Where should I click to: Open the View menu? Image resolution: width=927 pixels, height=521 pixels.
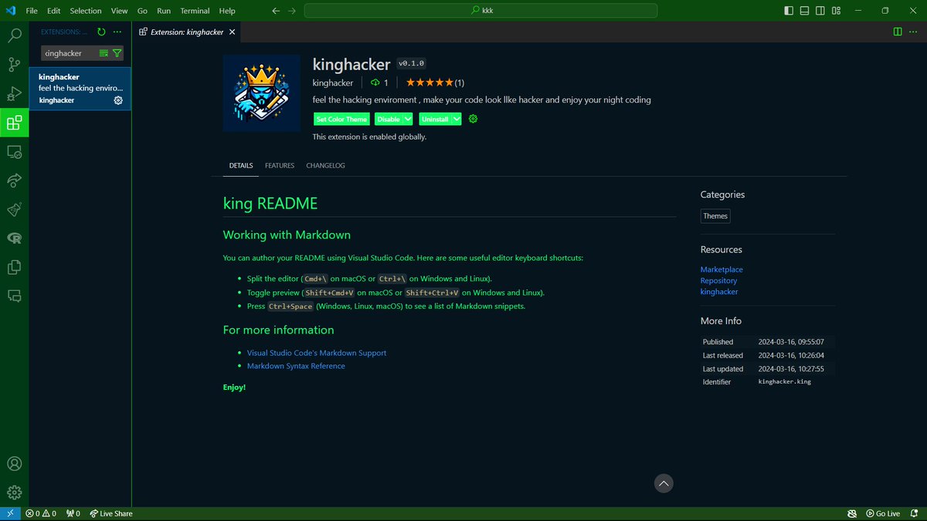[119, 11]
